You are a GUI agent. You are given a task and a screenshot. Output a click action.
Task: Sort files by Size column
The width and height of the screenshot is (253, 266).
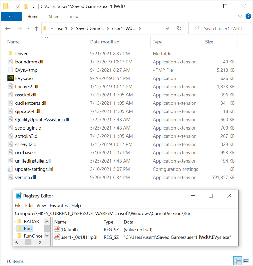click(209, 42)
